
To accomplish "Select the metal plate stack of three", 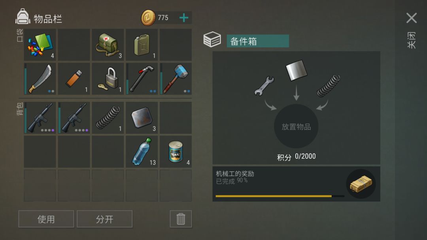I will pyautogui.click(x=142, y=118).
